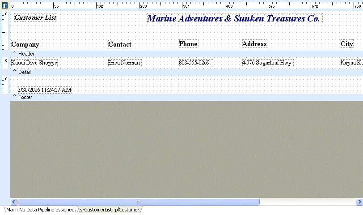Click the horizontal scrollbar thumb
Viewport: 363px width, 215px height.
point(139,202)
